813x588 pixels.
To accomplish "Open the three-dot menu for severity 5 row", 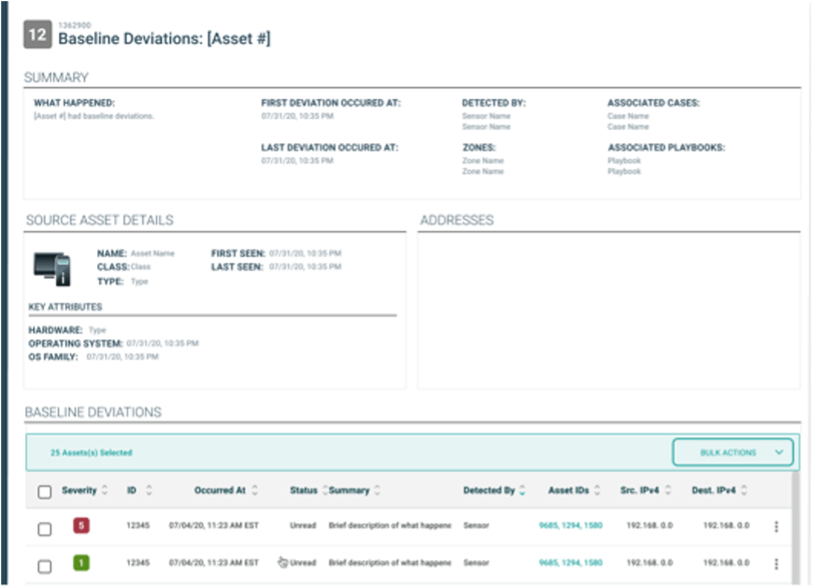I will [x=777, y=526].
